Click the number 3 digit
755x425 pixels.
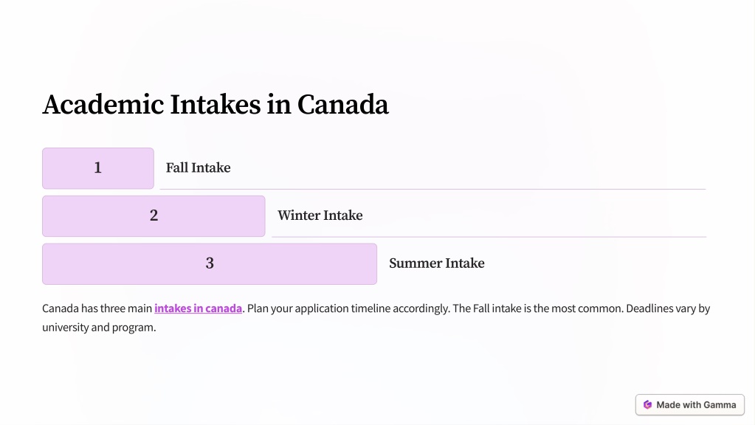210,263
